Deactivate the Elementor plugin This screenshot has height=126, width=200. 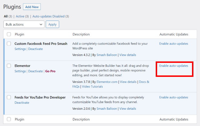pos(35,71)
